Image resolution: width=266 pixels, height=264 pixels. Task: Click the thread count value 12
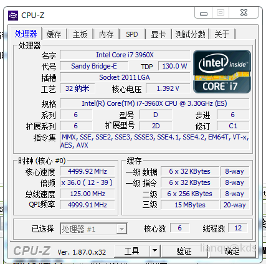pyautogui.click(x=238, y=228)
